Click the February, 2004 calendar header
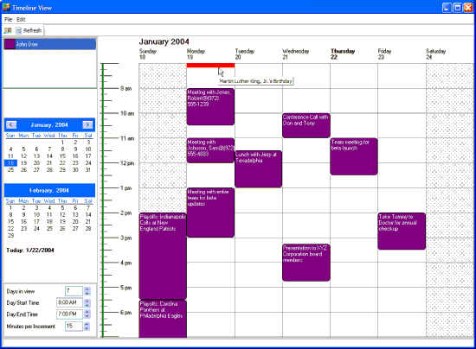Viewport: 476px width, 349px height. click(x=49, y=190)
